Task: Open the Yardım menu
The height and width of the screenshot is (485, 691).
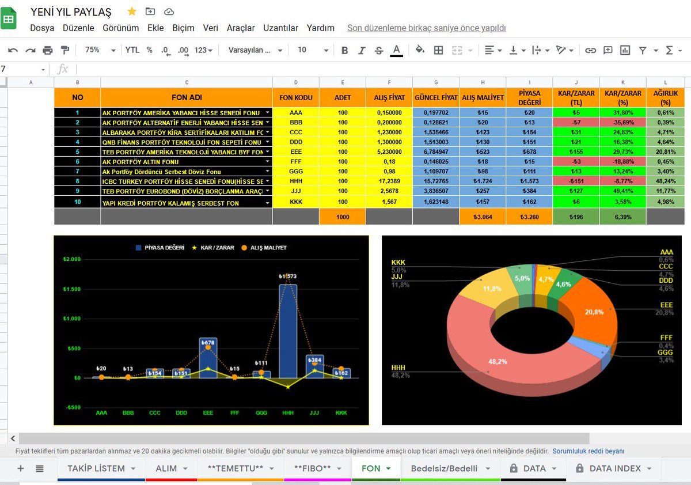Action: click(x=321, y=28)
